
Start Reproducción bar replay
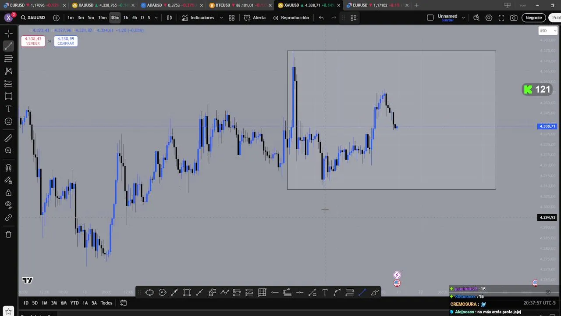pos(291,18)
